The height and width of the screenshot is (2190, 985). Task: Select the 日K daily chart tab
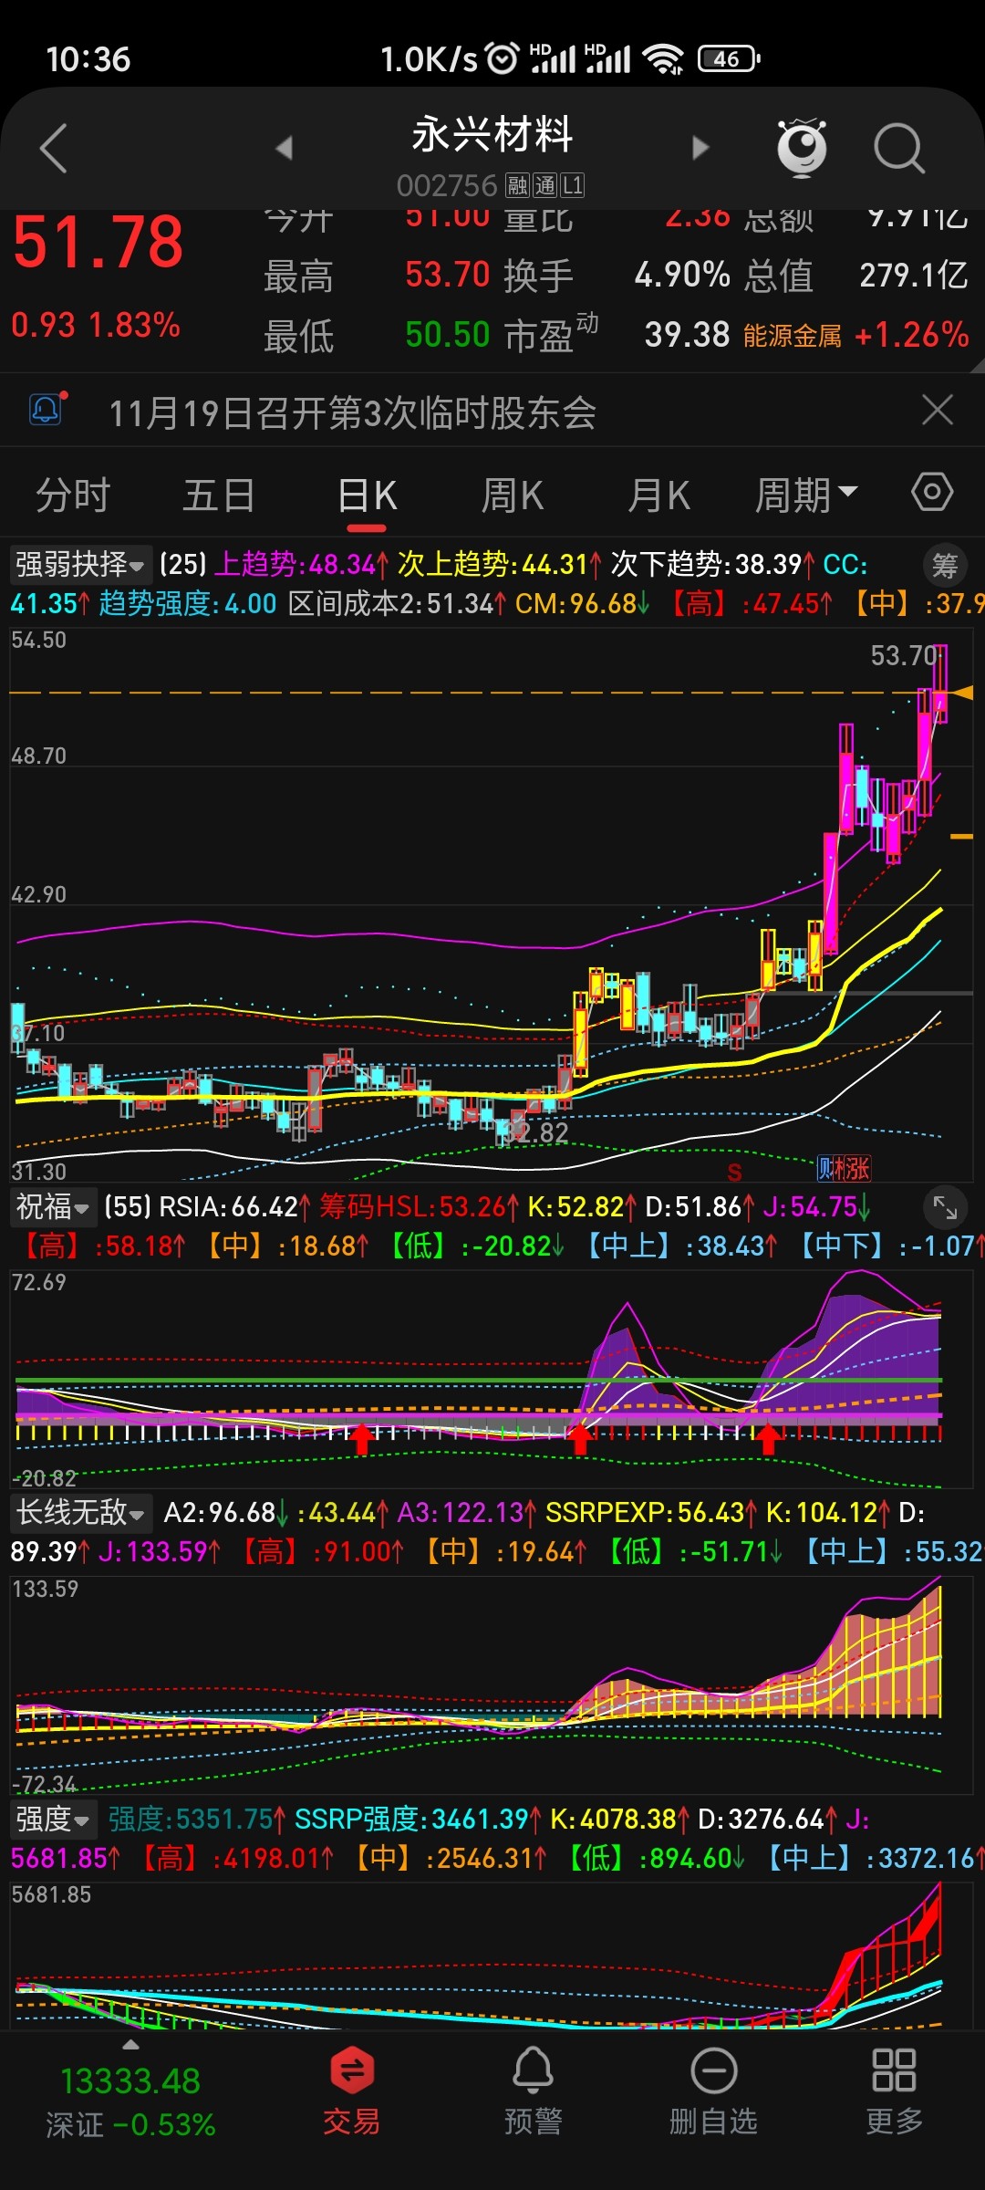367,495
